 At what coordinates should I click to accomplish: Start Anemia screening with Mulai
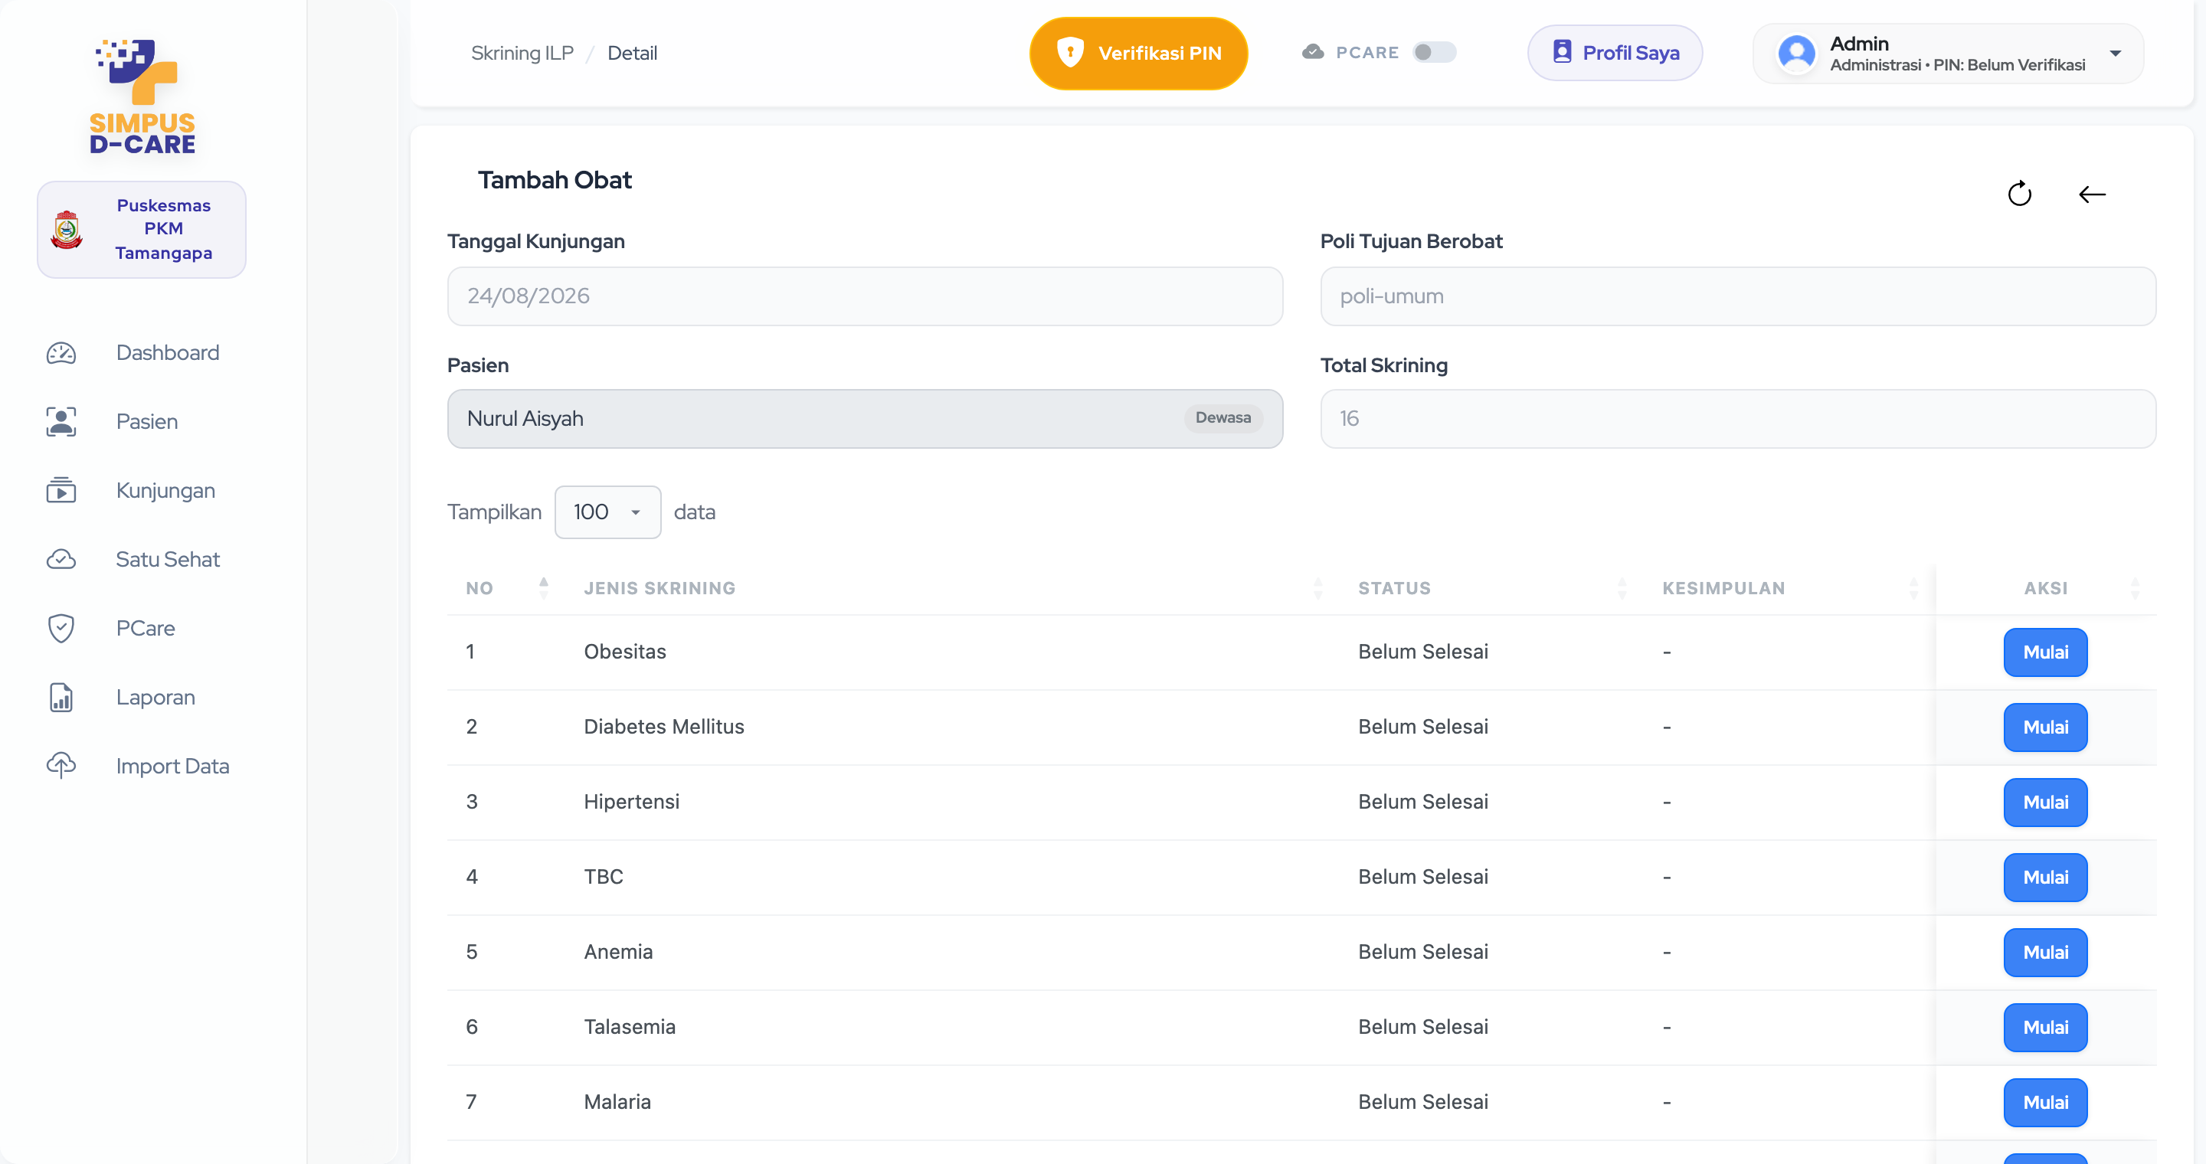point(2045,953)
